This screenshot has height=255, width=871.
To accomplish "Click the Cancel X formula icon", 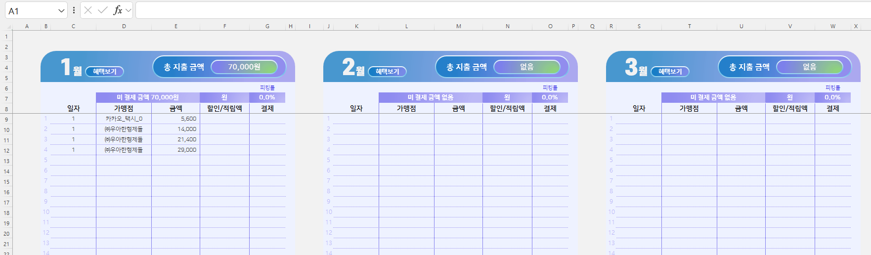I will click(x=88, y=10).
